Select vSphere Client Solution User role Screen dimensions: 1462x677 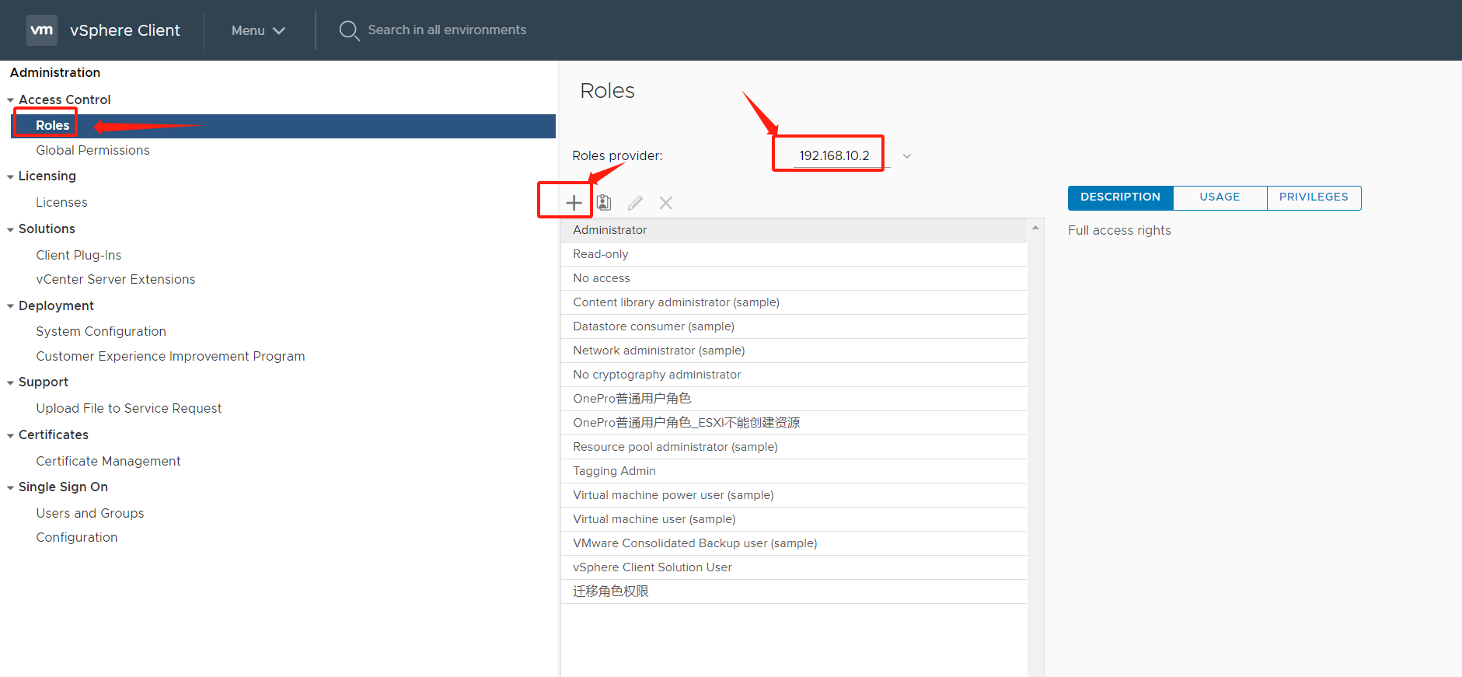(x=794, y=567)
